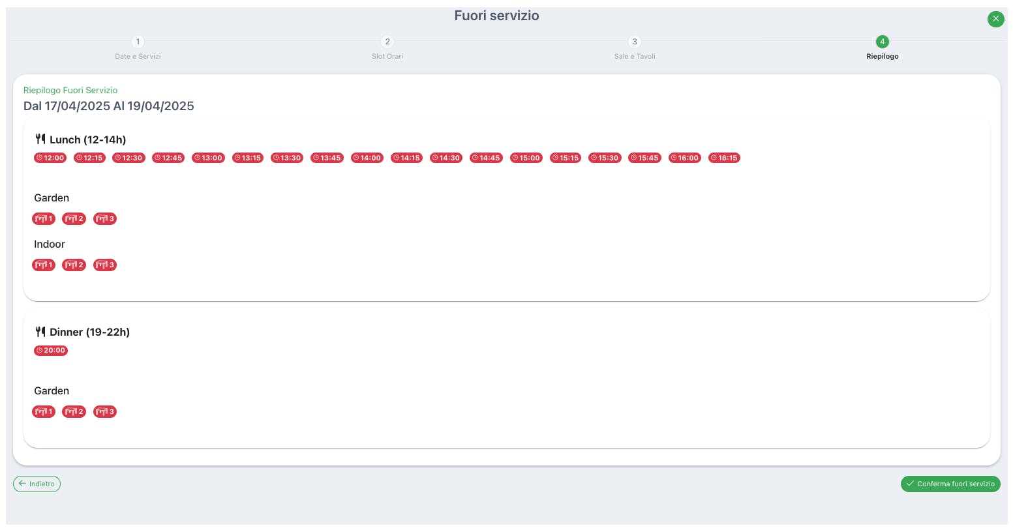Click the 12:00 lunch time slot chip
This screenshot has width=1013, height=528.
tap(50, 158)
